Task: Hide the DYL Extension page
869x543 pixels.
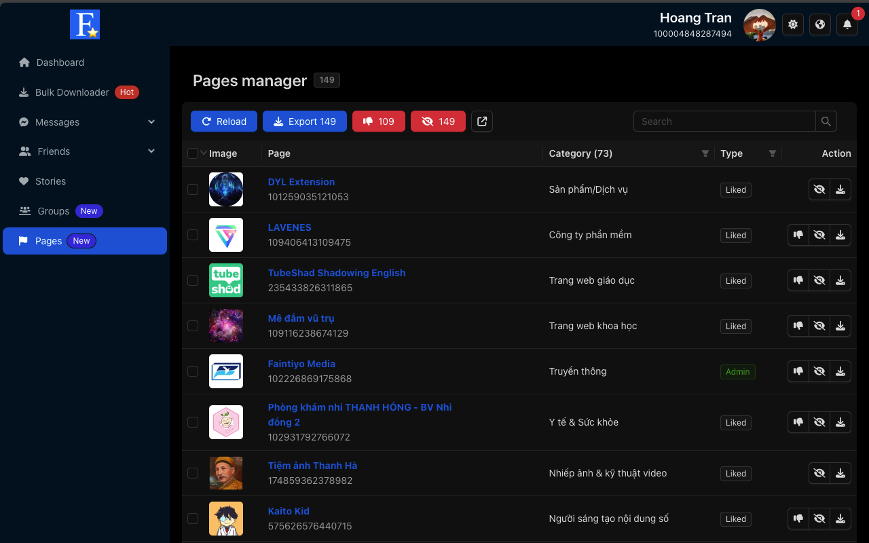Action: click(x=819, y=189)
